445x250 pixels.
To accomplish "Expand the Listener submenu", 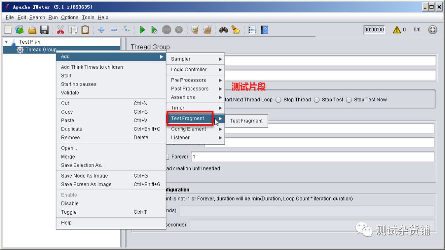I will pos(196,137).
